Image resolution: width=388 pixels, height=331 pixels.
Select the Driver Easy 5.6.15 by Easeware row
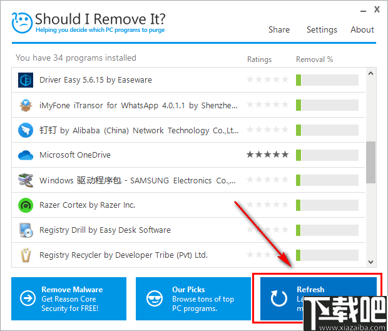tap(188, 80)
